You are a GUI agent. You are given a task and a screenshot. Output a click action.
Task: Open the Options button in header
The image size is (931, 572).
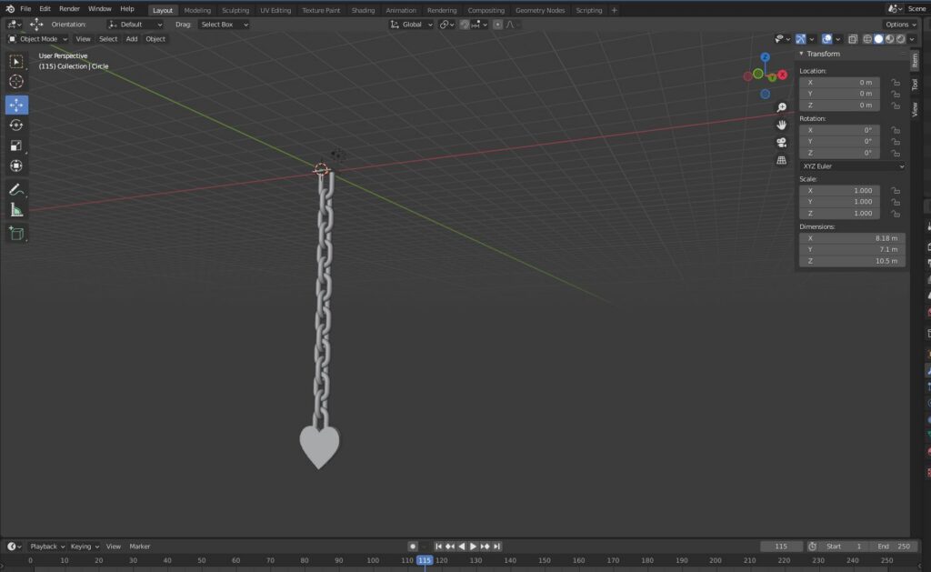(899, 25)
